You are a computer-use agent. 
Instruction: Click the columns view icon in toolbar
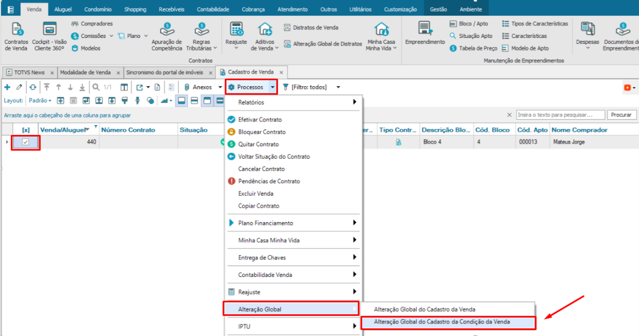pos(124,87)
